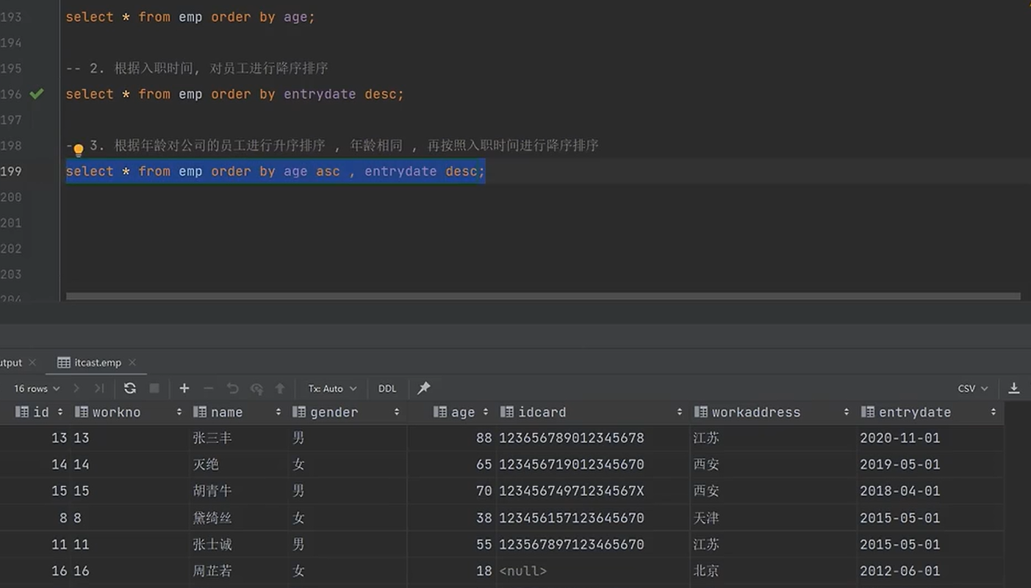Click the stop execution square icon

point(154,388)
